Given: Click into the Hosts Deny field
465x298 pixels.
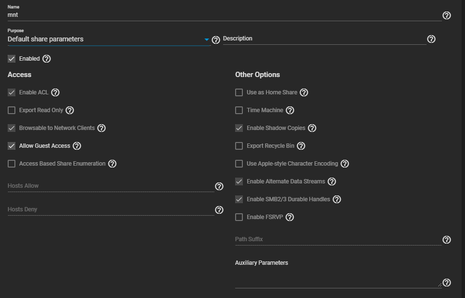Looking at the screenshot, I should pos(111,210).
